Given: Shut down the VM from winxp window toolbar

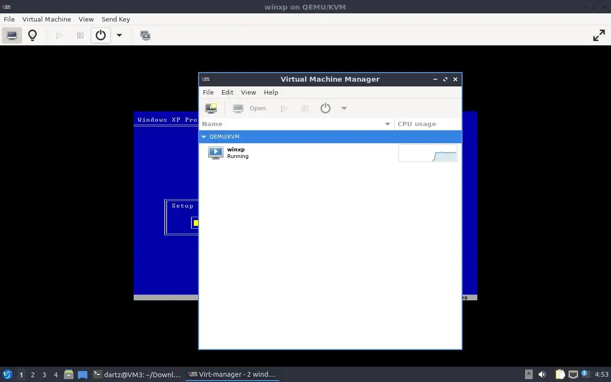Looking at the screenshot, I should 100,35.
